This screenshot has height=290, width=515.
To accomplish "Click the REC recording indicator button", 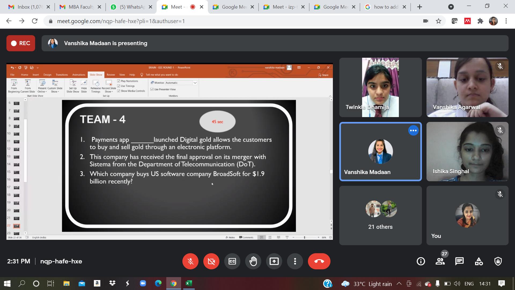I will click(21, 43).
